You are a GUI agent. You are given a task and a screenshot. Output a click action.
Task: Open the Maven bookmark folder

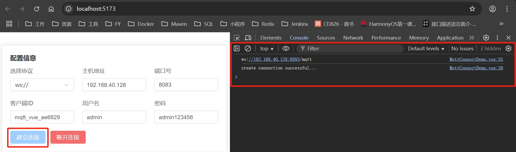tap(174, 24)
